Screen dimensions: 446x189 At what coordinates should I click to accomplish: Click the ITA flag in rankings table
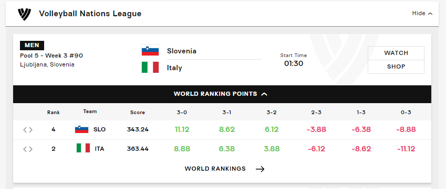point(83,148)
